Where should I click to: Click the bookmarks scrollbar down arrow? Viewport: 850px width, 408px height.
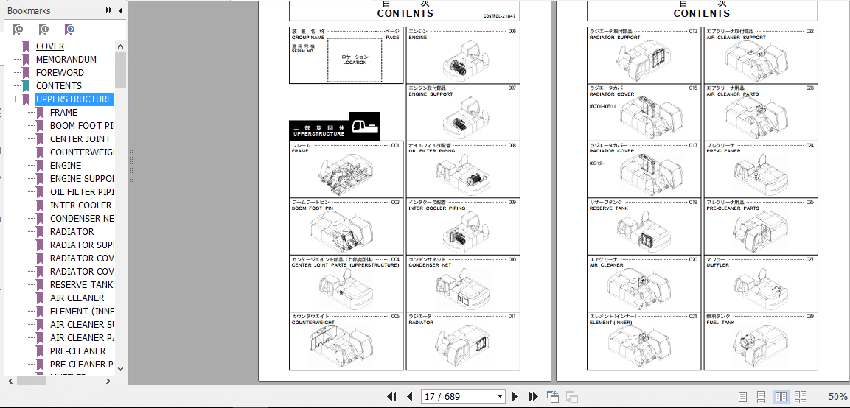pyautogui.click(x=120, y=368)
